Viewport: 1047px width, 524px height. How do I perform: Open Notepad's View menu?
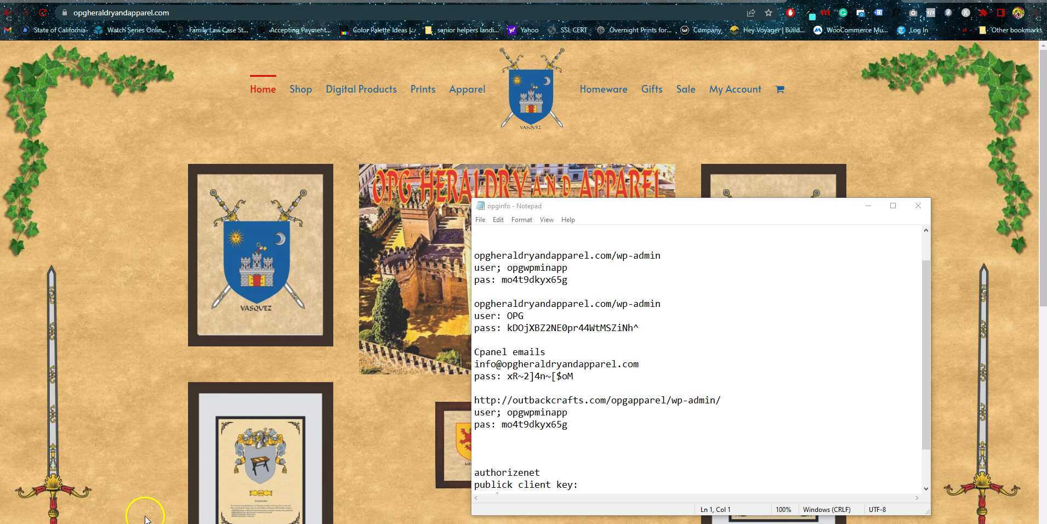click(546, 220)
